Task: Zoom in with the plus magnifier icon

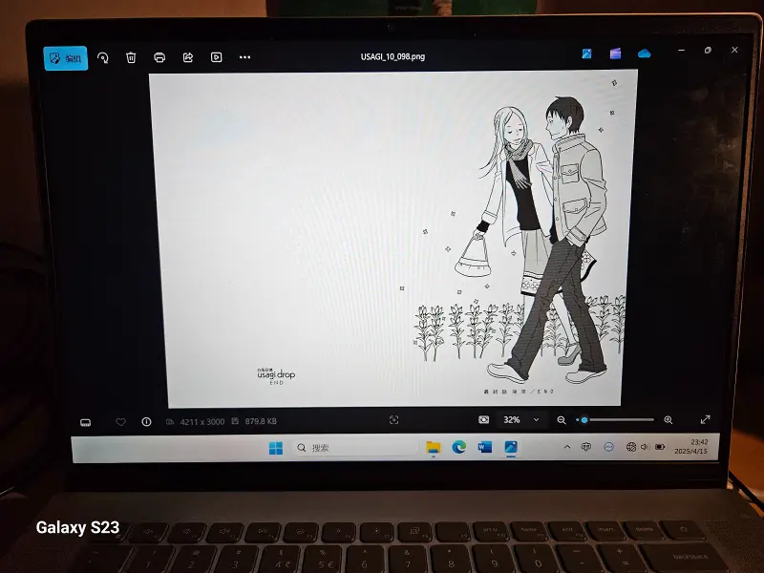Action: [x=668, y=419]
